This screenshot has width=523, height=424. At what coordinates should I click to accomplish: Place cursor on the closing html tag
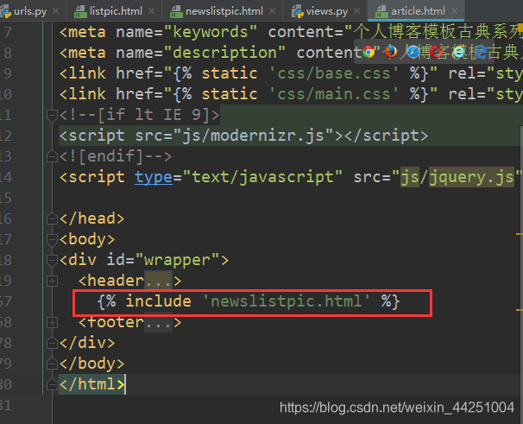[91, 384]
